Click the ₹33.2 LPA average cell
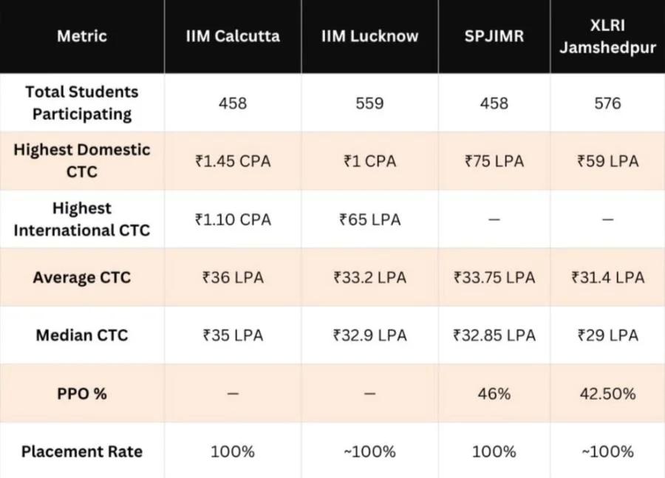 coord(369,278)
